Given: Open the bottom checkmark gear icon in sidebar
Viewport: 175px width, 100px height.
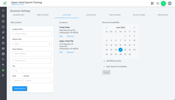Looking at the screenshot, I should click(x=3, y=75).
